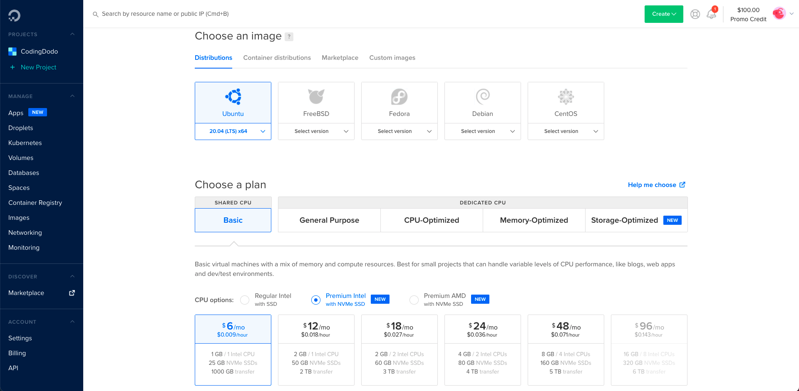
Task: Click the DigitalOcean logo in the sidebar
Action: point(14,15)
